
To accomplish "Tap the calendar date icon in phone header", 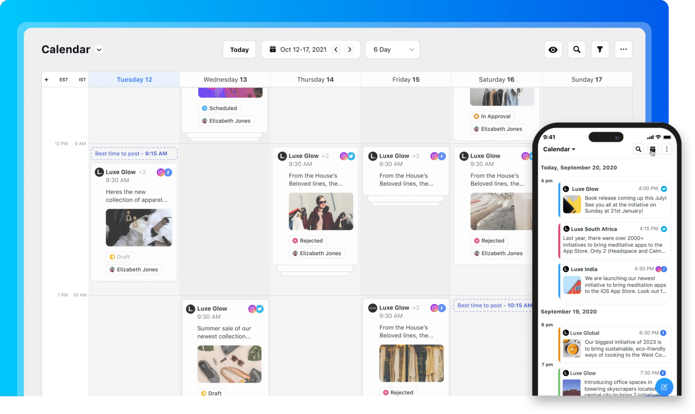I will [652, 149].
